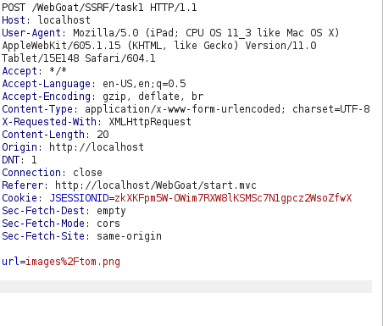Image resolution: width=383 pixels, height=326 pixels.
Task: Click the url parameter name in body
Action: [10, 262]
